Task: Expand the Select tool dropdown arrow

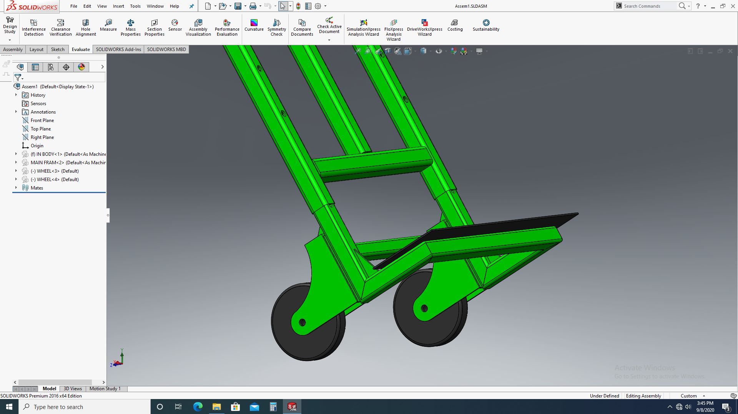Action: 290,6
